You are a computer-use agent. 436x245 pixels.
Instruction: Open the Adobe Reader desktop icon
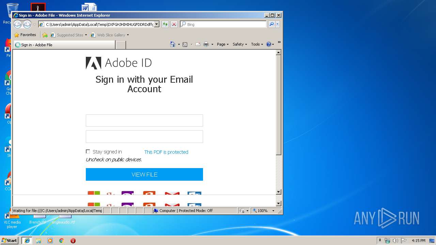coord(38,7)
